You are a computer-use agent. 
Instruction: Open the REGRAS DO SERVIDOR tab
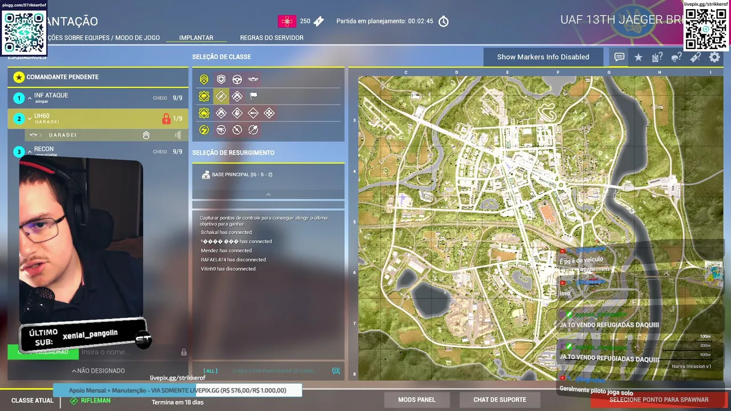[x=272, y=38]
